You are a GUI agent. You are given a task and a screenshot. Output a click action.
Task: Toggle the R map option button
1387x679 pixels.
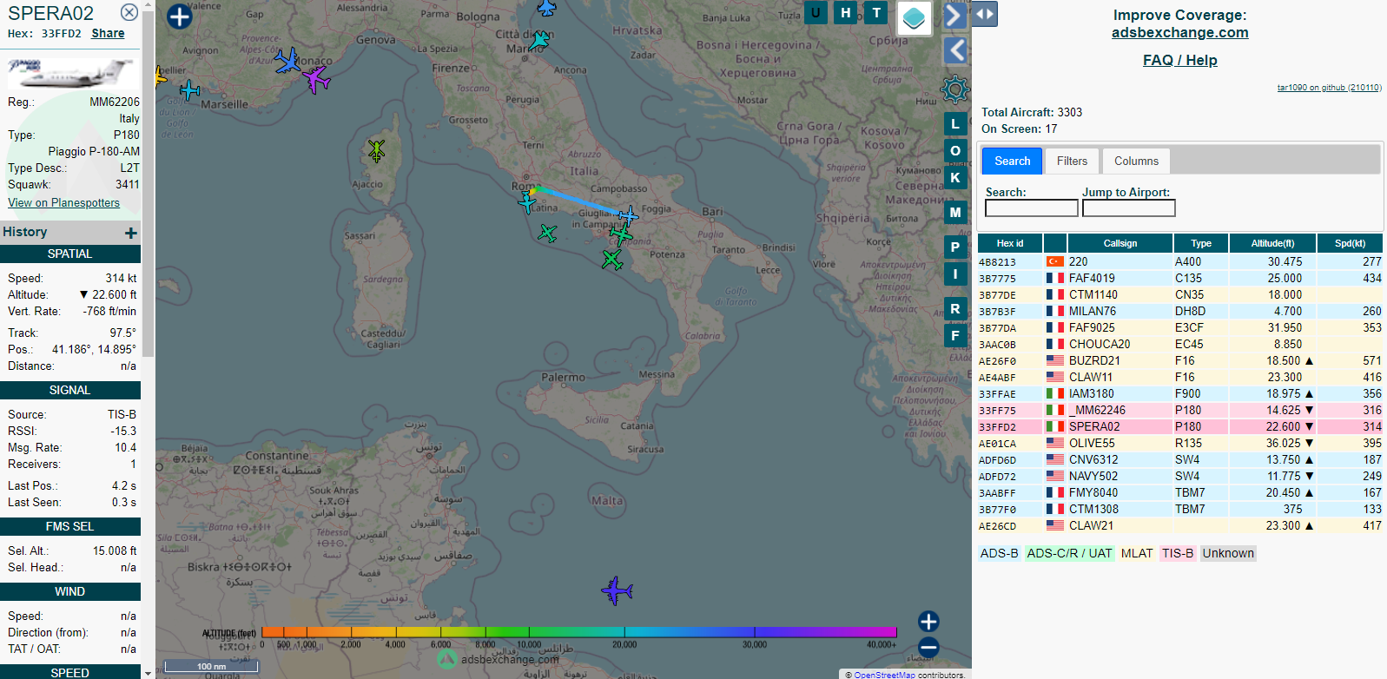(x=955, y=309)
